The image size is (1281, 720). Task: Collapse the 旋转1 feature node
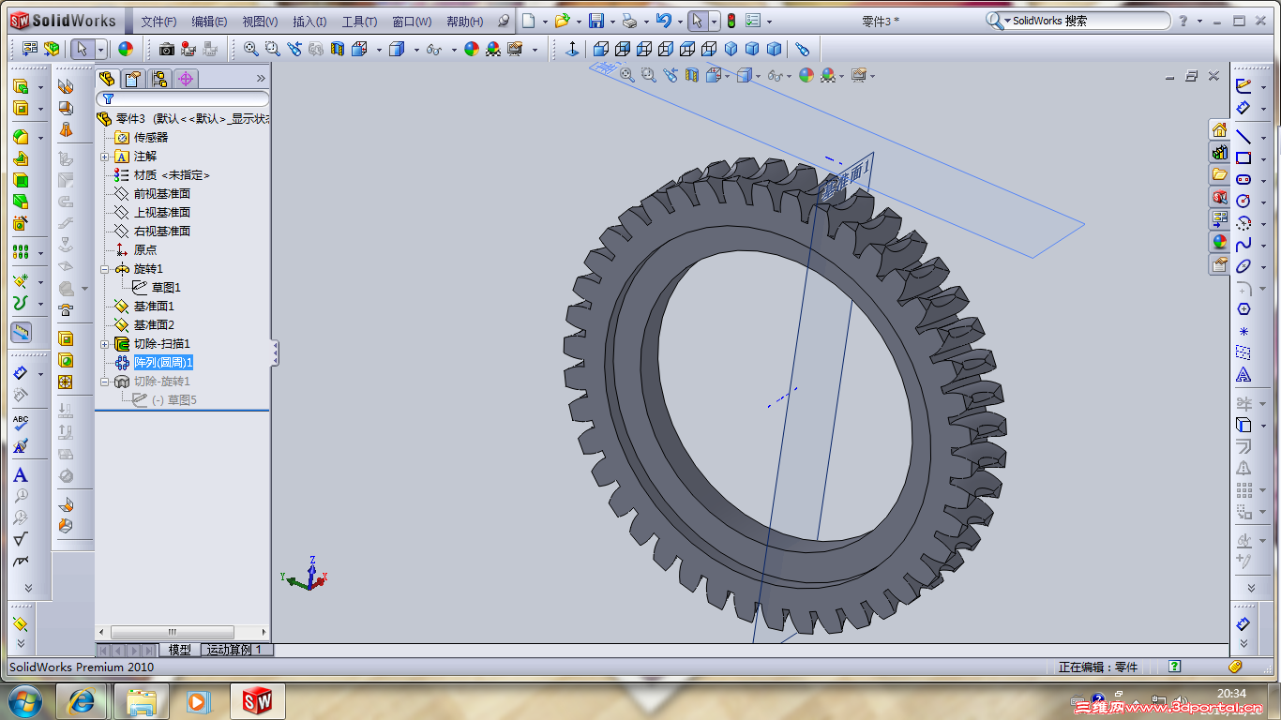click(x=105, y=269)
